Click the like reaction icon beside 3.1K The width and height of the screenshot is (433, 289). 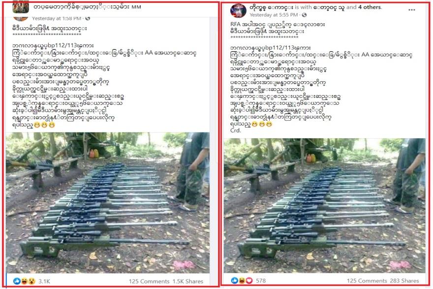point(17,281)
